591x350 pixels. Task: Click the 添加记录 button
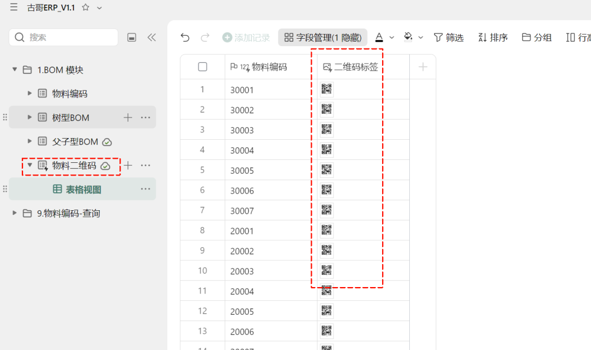pos(246,38)
